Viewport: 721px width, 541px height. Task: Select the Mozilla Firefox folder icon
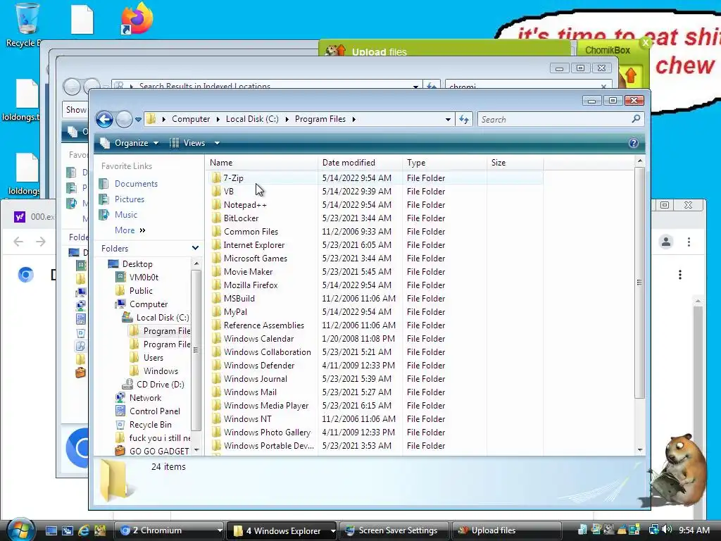click(217, 285)
